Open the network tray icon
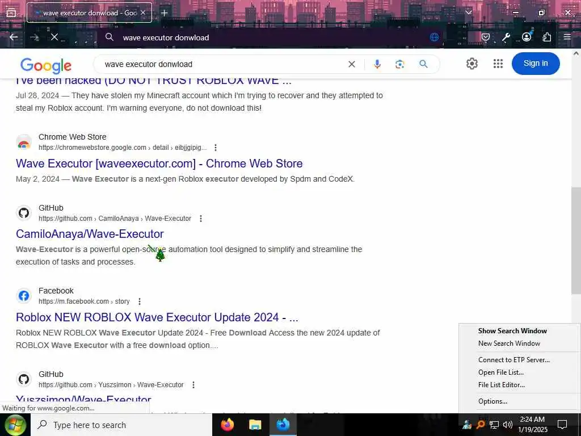 (x=494, y=425)
